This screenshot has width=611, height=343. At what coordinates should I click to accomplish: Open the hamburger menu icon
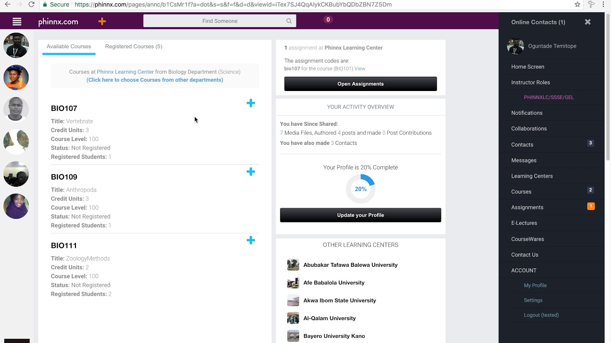click(17, 21)
